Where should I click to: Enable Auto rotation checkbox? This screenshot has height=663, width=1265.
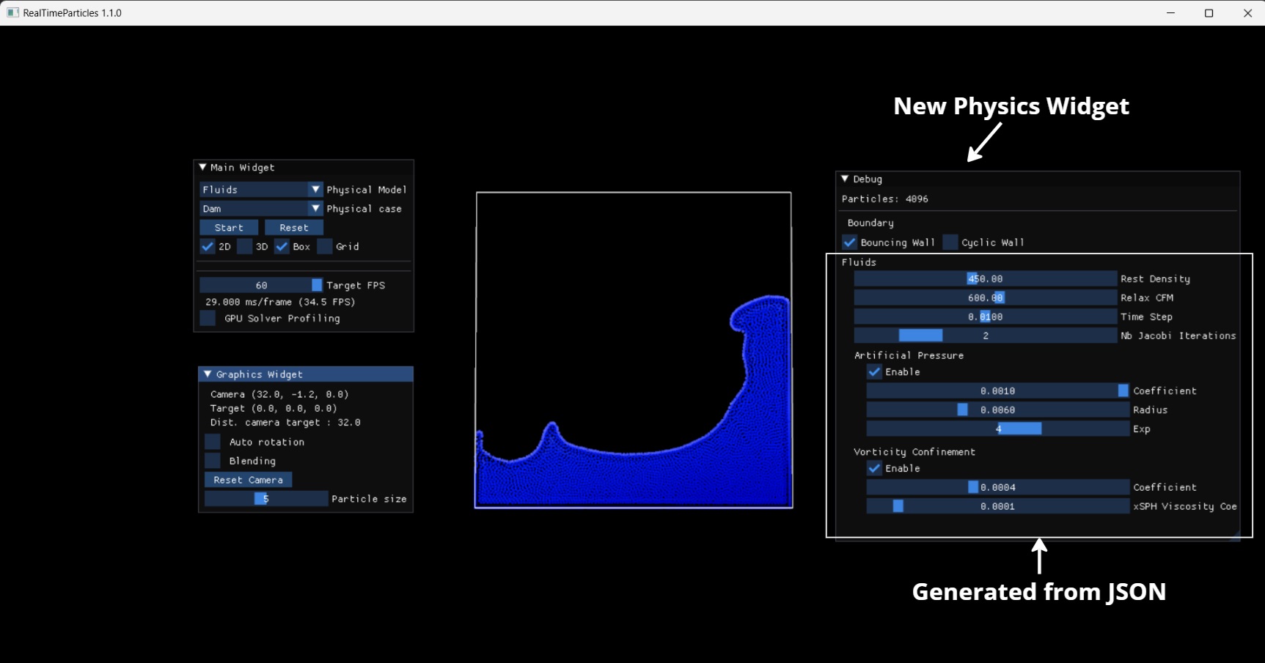pos(213,442)
